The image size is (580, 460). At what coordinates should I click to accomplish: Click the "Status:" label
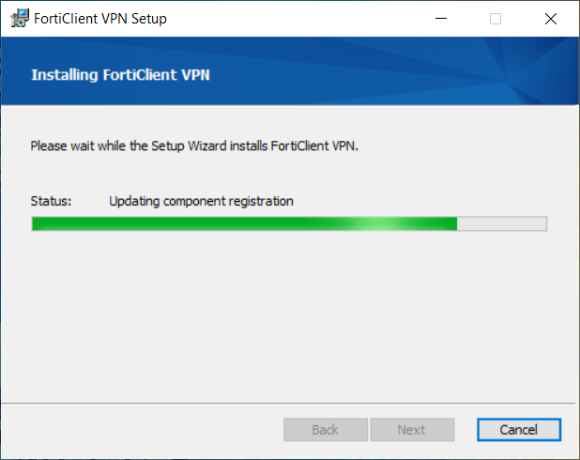[x=51, y=201]
